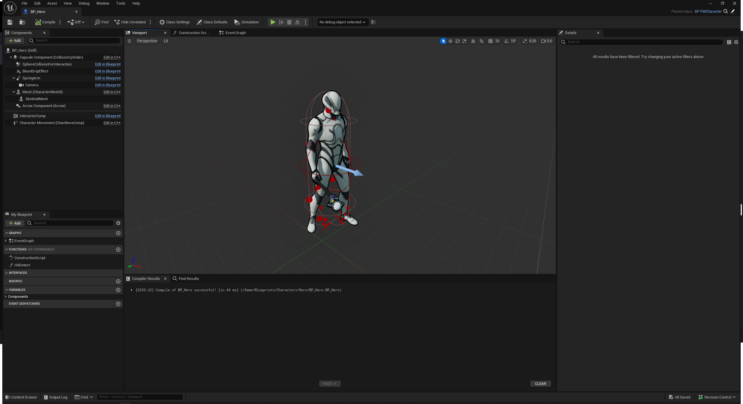Open the debug object selection dropdown
The image size is (743, 404).
coord(343,22)
